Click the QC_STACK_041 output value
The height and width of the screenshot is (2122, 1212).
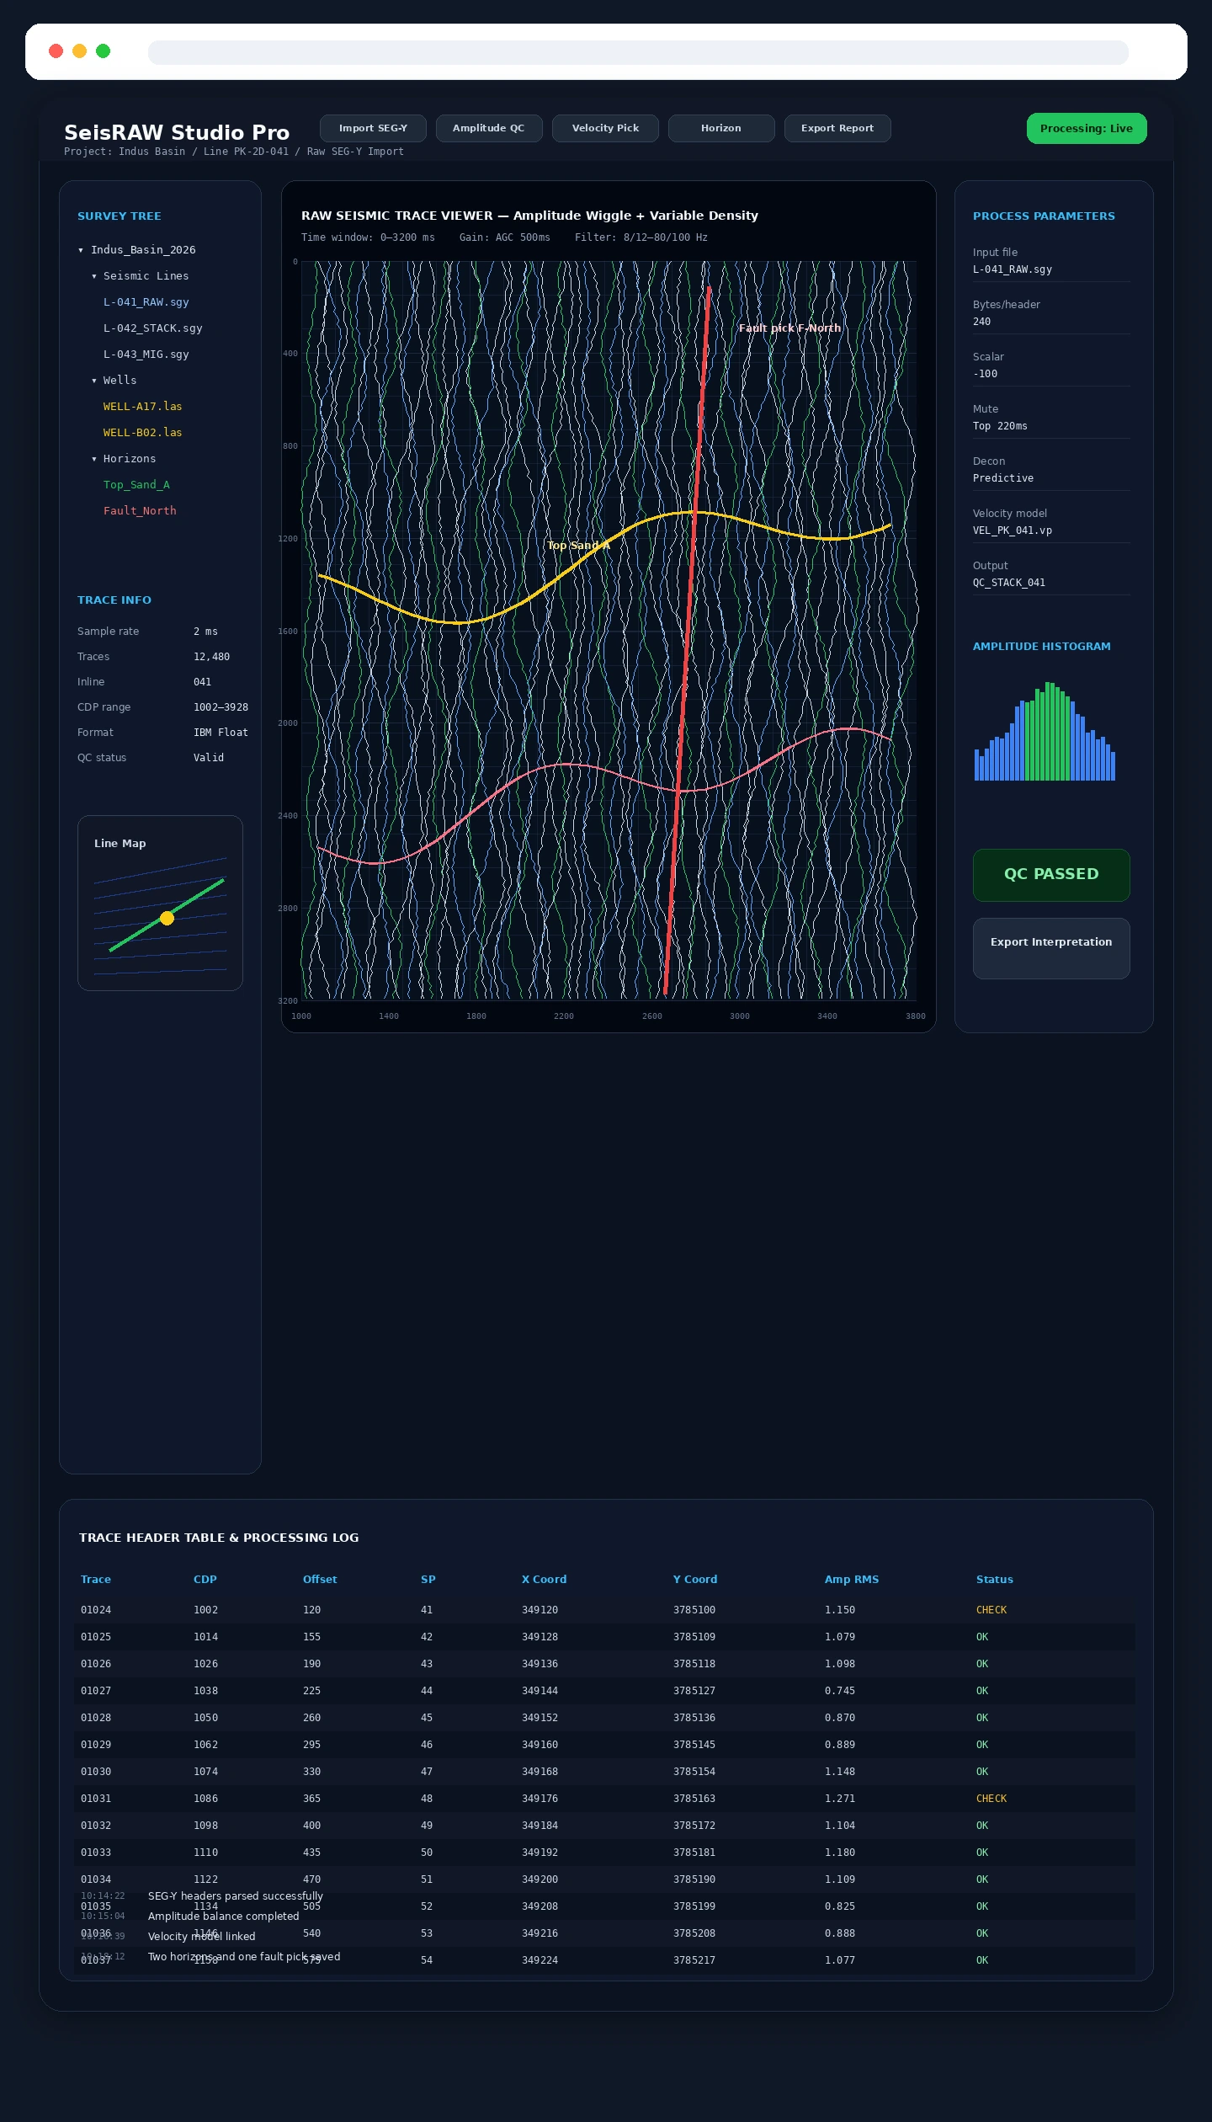click(1009, 583)
